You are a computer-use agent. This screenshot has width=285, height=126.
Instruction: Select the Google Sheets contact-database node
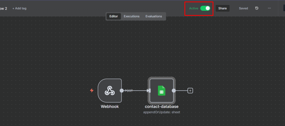161,91
